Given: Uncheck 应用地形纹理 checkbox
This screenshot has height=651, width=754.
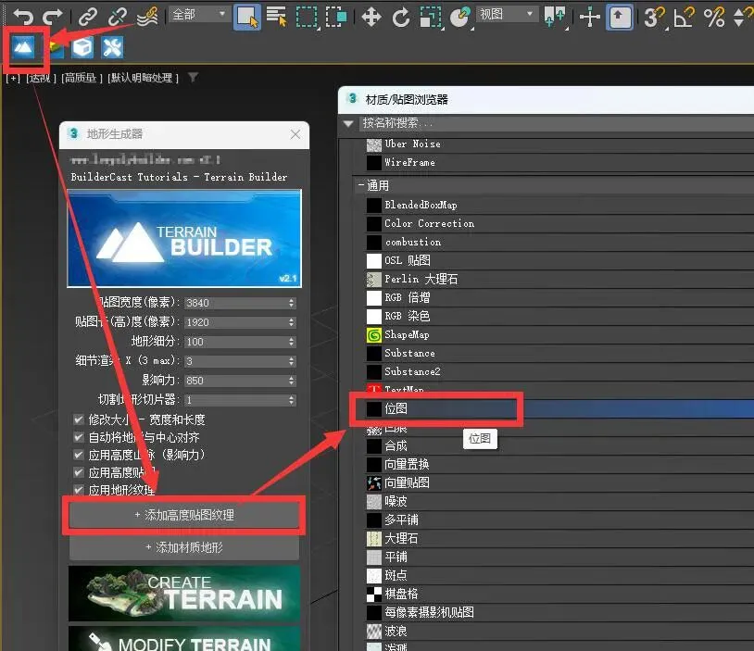Looking at the screenshot, I should tap(79, 490).
